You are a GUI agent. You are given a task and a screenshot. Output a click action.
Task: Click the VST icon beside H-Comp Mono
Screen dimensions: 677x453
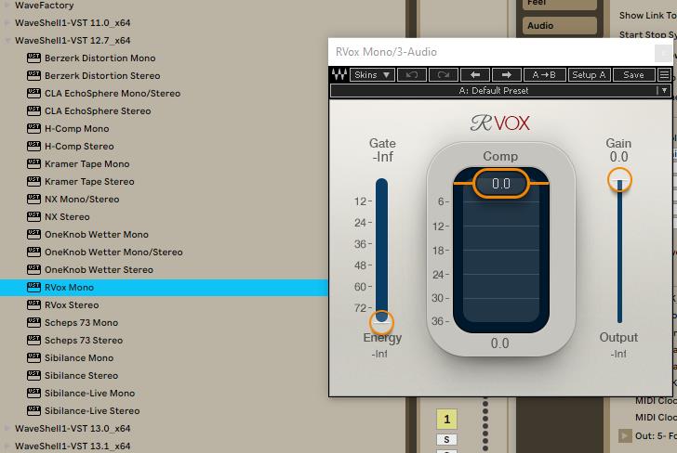(33, 128)
